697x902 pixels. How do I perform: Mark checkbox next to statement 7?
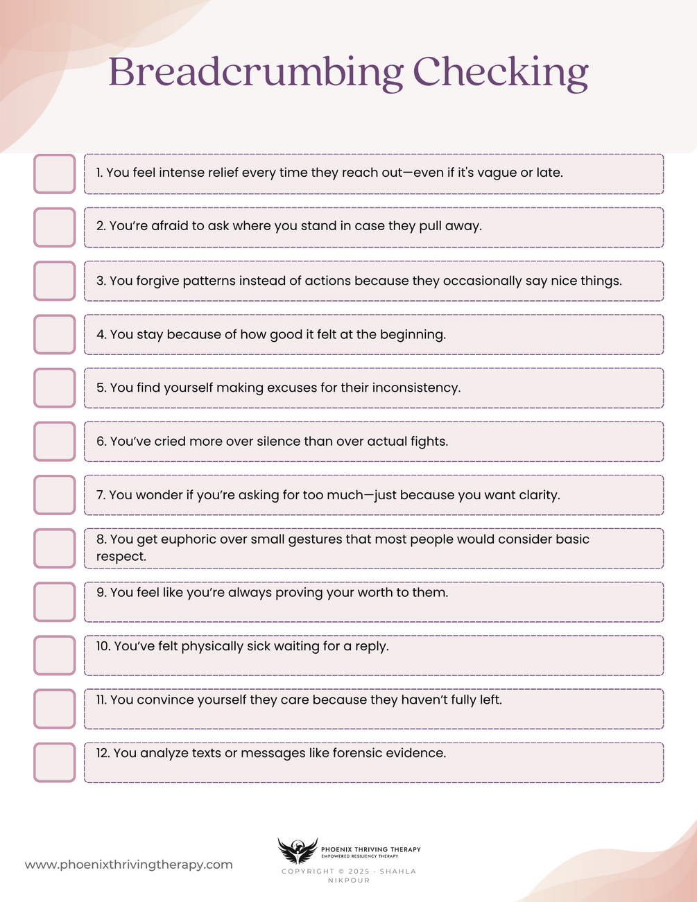point(54,494)
